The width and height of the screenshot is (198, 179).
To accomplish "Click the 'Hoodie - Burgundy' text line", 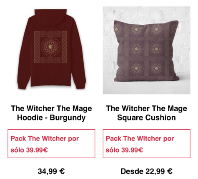I will [x=51, y=118].
